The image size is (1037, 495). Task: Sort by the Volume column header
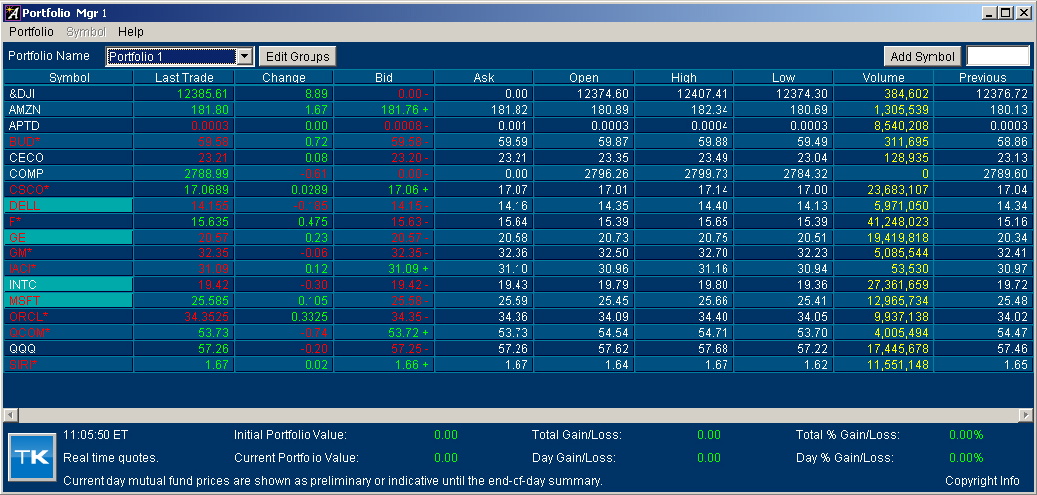point(884,78)
